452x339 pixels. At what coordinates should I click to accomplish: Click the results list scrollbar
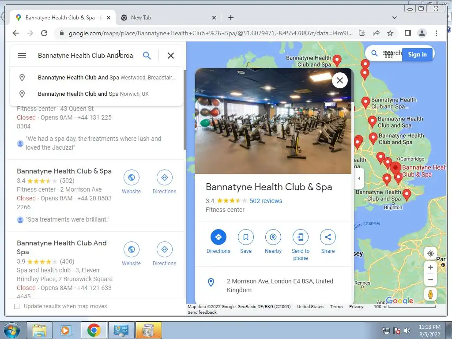point(185,109)
